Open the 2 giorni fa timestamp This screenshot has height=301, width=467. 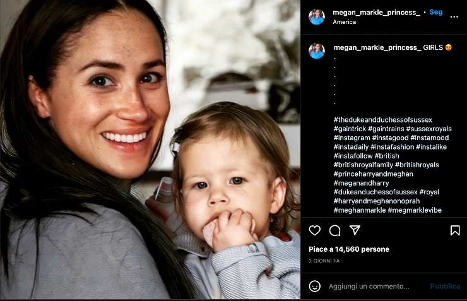(324, 261)
